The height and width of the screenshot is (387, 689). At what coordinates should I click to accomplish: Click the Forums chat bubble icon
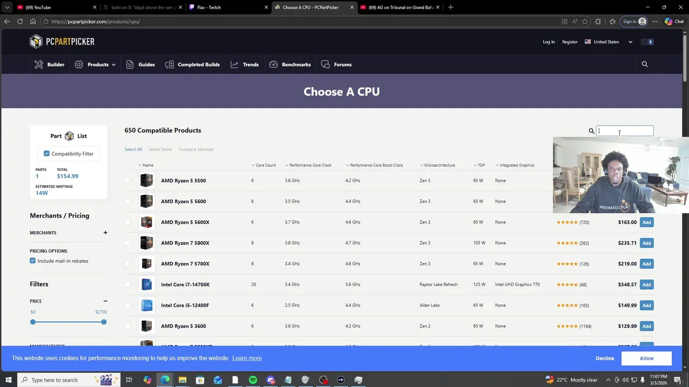(325, 64)
